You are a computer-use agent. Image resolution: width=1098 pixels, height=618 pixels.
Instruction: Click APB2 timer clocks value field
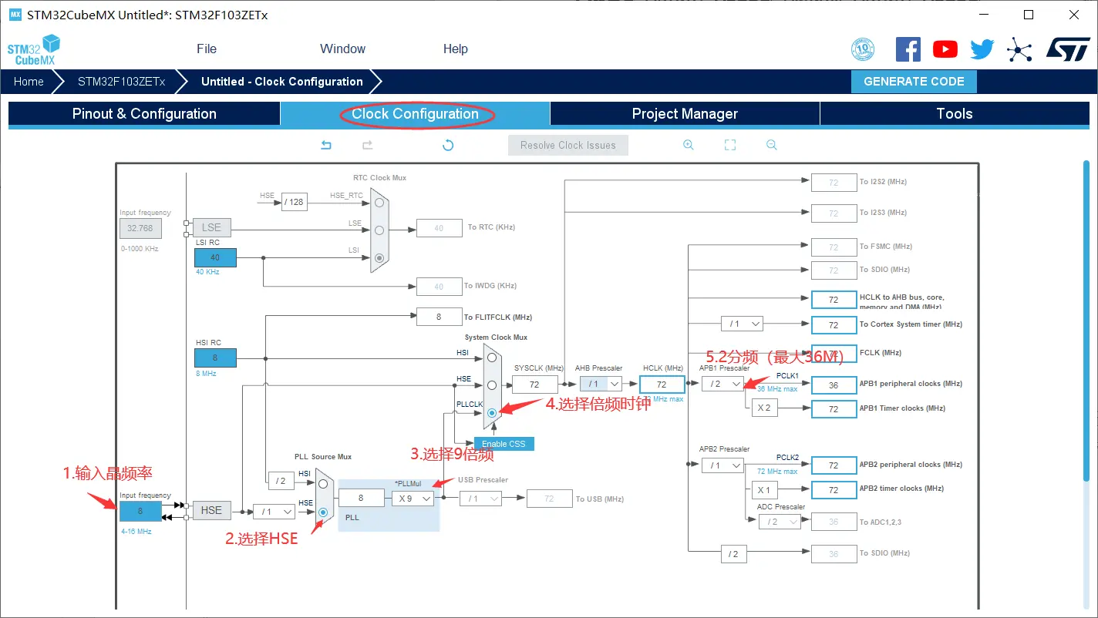point(834,490)
